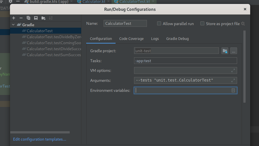Expand the VM options field

[233, 70]
